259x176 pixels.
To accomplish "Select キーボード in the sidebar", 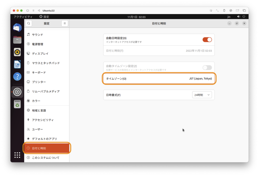I will pos(47,73).
